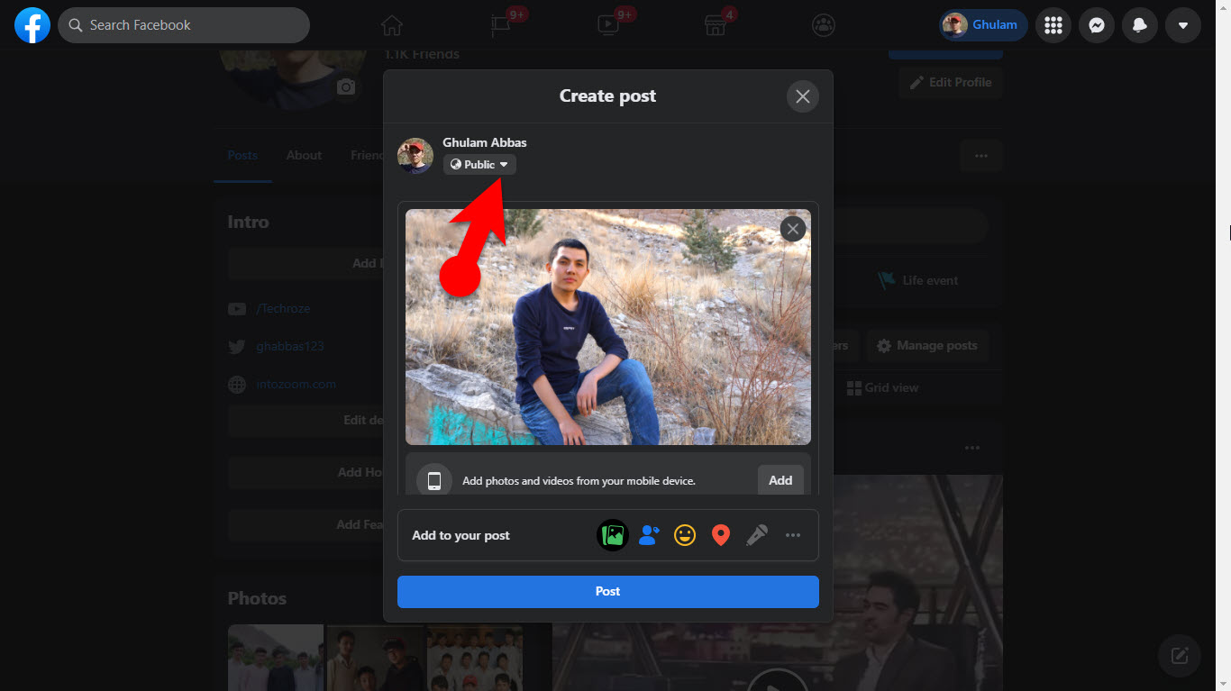Close the Create post dialog
Image resolution: width=1231 pixels, height=691 pixels.
tap(803, 96)
